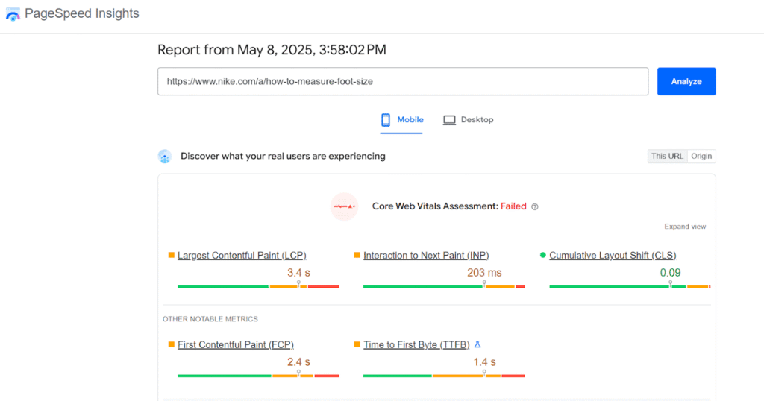Click the OTHER NOTABLE METRICS heading

click(x=210, y=319)
